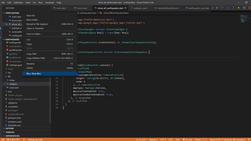Open the Run menu

pyautogui.click(x=40, y=2)
